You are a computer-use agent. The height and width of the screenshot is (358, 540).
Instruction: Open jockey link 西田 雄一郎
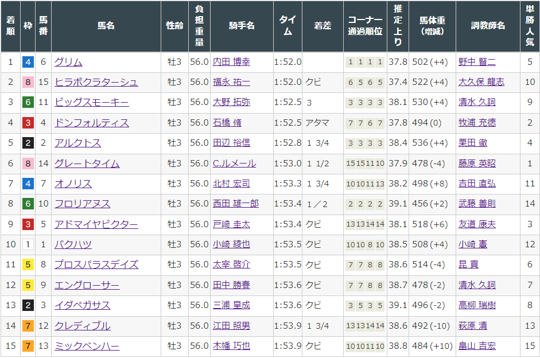(235, 204)
